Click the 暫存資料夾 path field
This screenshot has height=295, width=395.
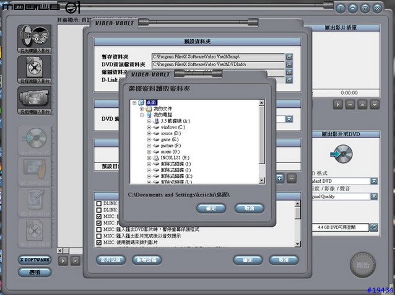click(218, 57)
